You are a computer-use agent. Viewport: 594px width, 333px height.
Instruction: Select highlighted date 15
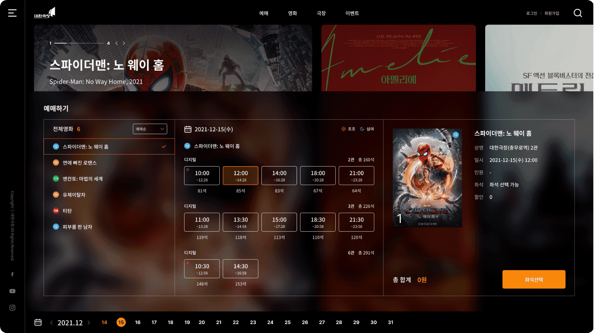(121, 322)
